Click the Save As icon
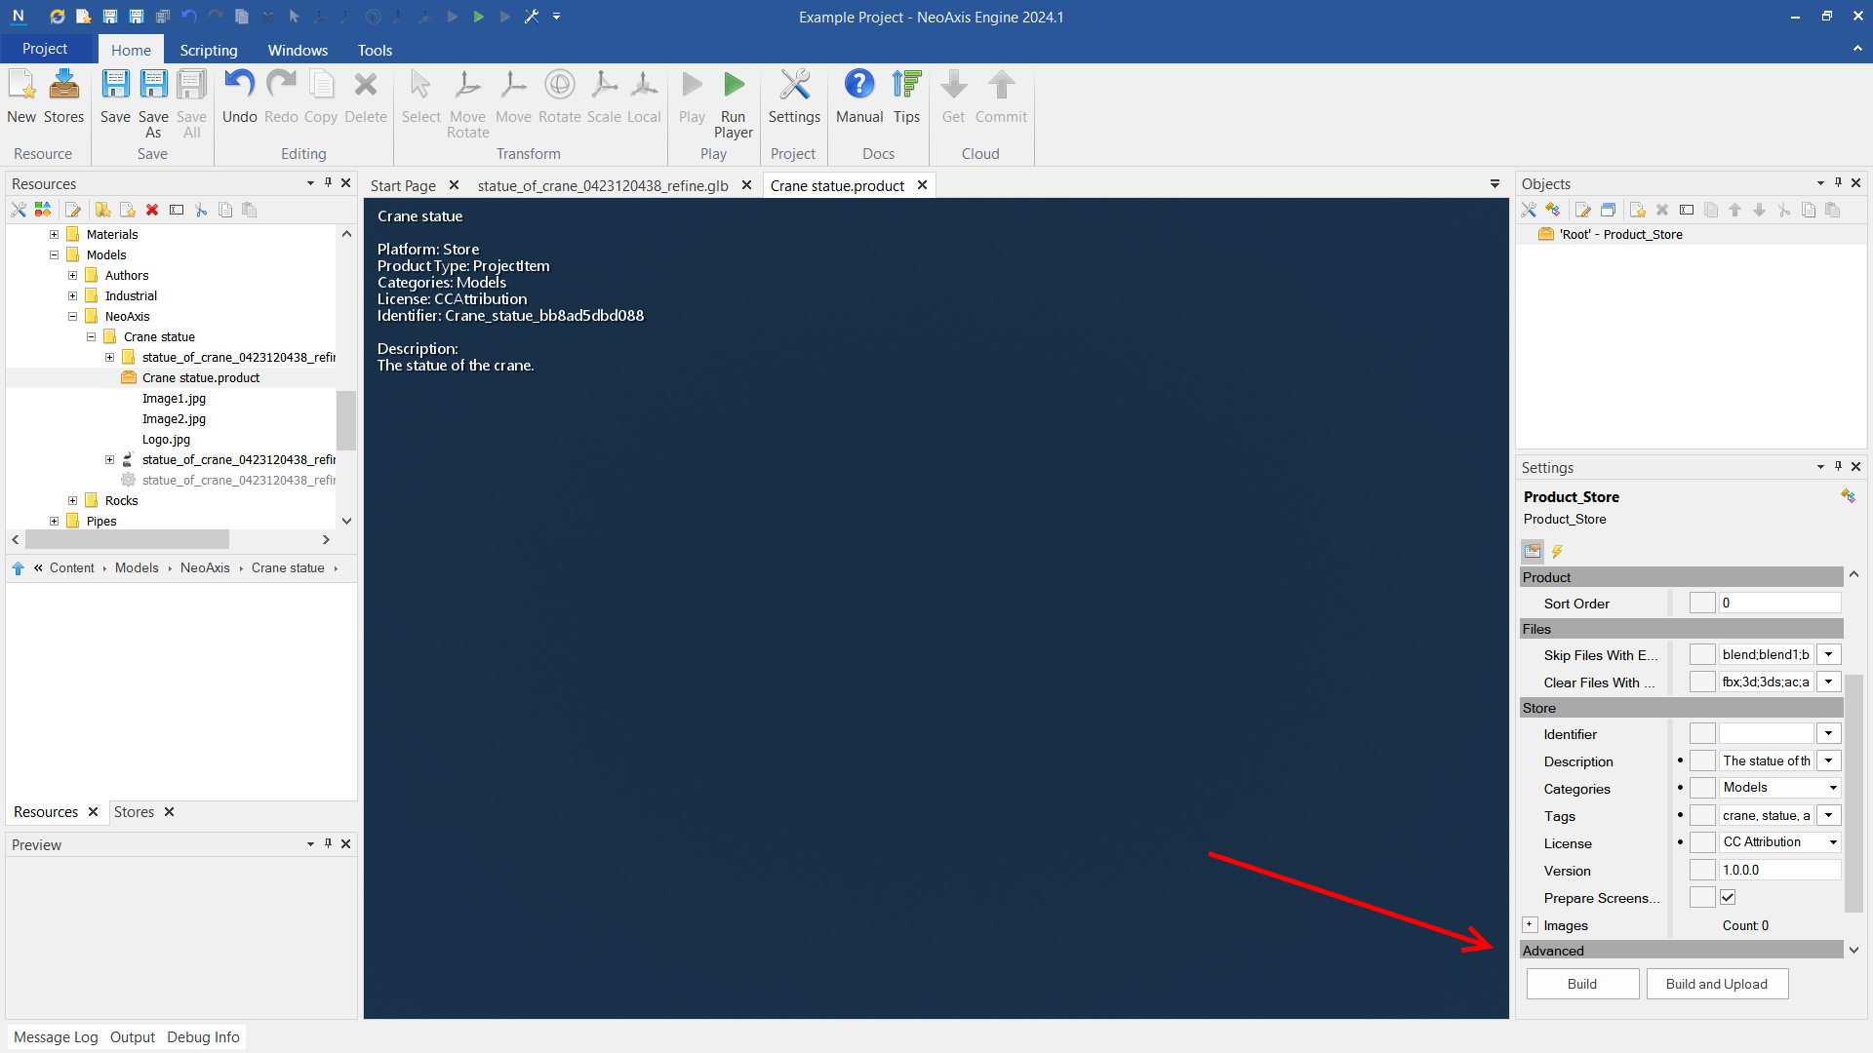 coord(153,86)
